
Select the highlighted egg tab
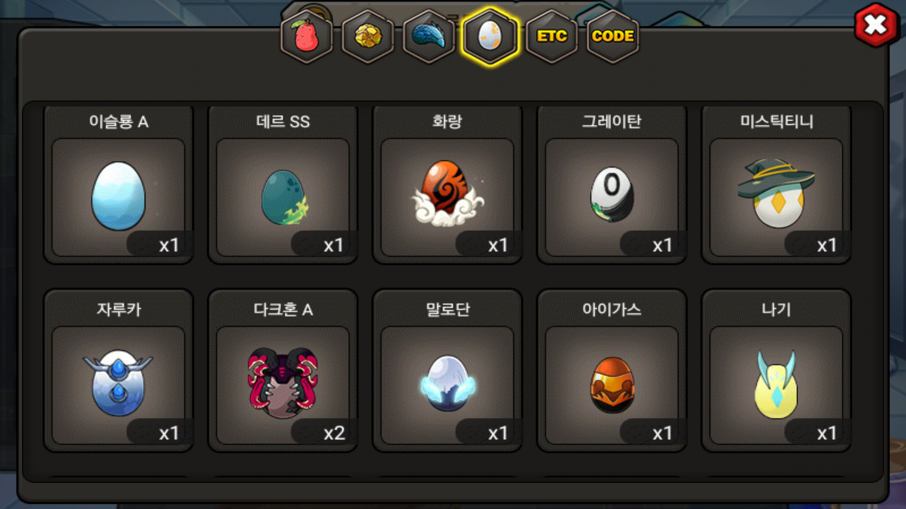tap(490, 36)
